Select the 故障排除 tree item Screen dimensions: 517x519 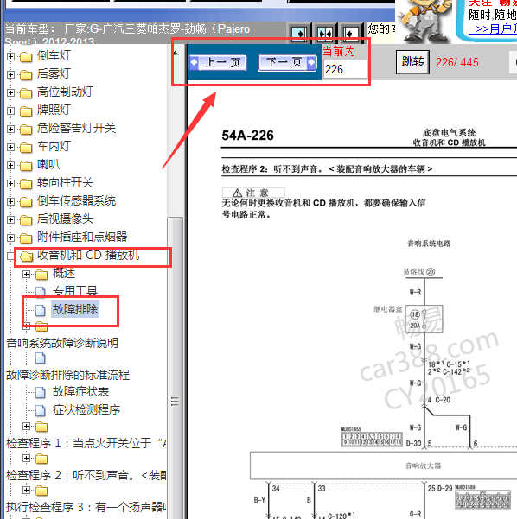[x=75, y=309]
